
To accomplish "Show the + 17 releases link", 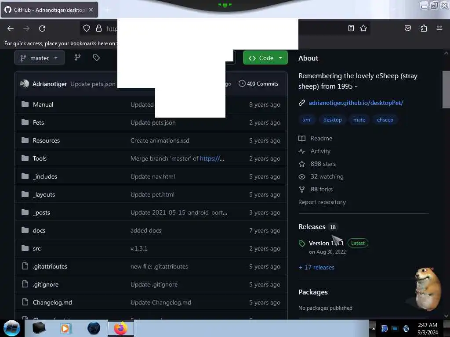I will click(316, 267).
